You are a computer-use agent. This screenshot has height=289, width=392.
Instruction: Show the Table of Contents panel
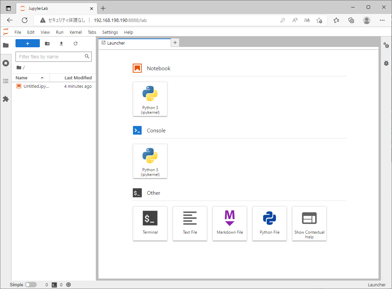(x=6, y=81)
